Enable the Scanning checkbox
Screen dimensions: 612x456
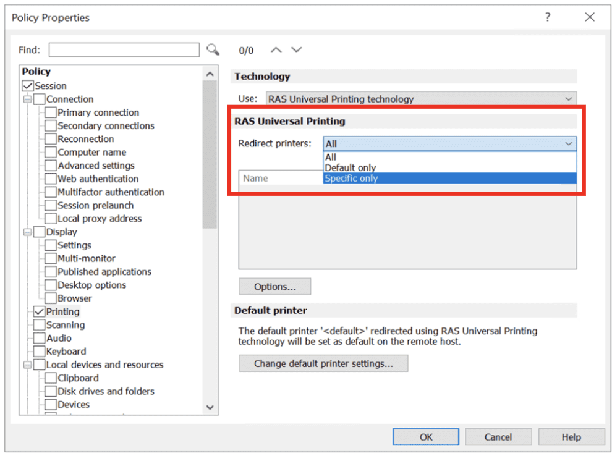[x=40, y=325]
